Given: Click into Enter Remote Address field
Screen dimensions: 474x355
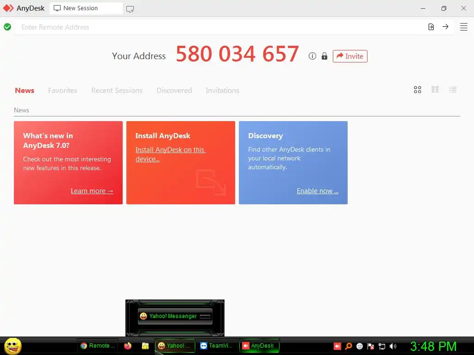Looking at the screenshot, I should 221,27.
